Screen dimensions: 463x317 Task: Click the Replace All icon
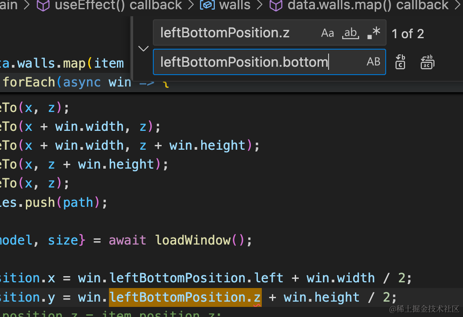pyautogui.click(x=427, y=62)
